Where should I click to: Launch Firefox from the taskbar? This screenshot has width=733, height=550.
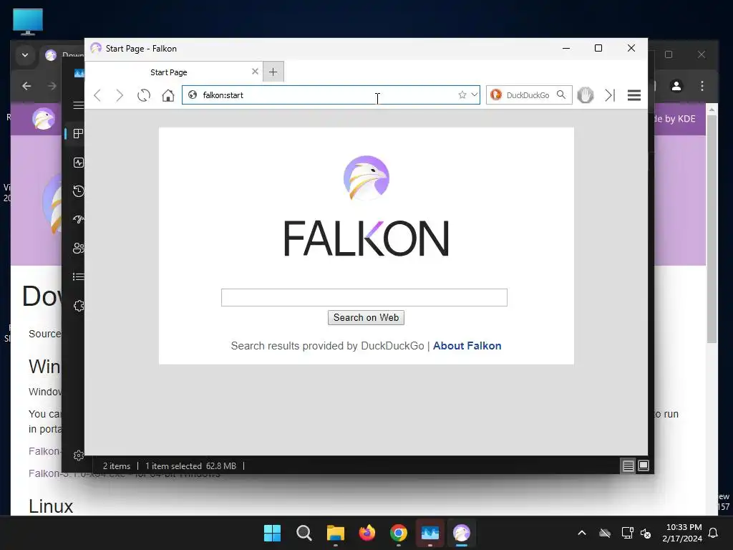(367, 533)
